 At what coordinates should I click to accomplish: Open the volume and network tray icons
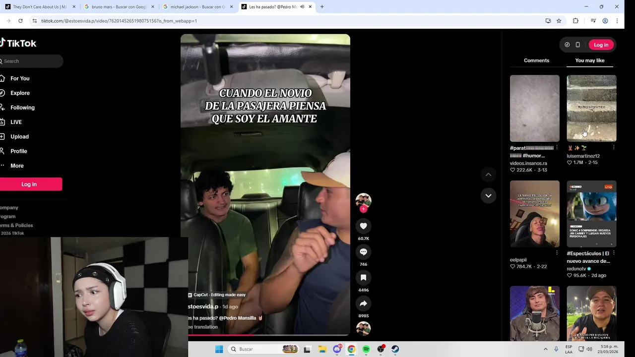(585, 349)
